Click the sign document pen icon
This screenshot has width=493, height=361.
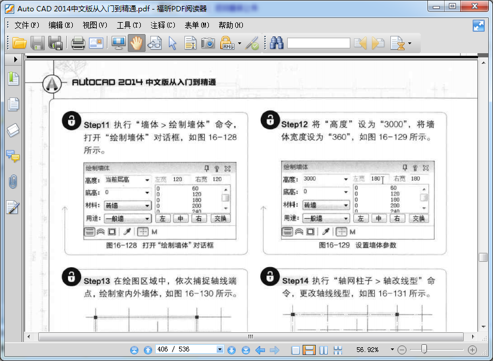click(x=252, y=43)
